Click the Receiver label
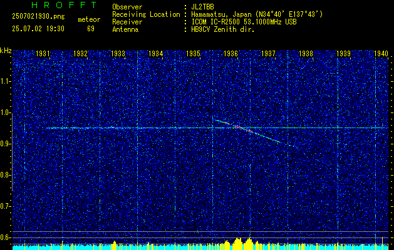The width and height of the screenshot is (394, 250). tap(127, 22)
